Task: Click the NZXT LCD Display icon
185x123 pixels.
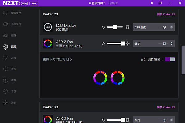Action: tap(48, 27)
